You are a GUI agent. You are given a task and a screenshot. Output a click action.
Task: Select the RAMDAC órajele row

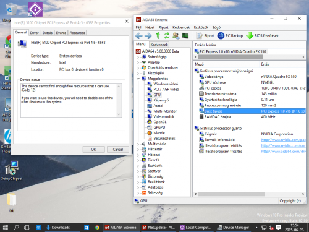coord(252,117)
